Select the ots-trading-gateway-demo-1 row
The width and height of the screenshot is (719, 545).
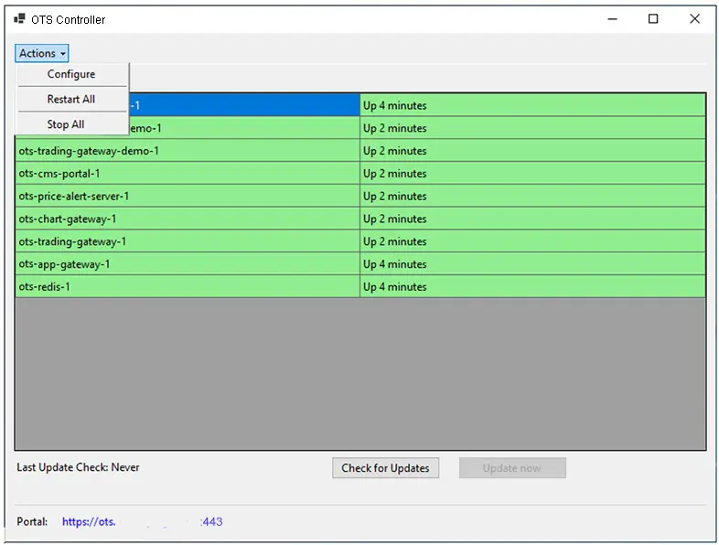pos(90,151)
